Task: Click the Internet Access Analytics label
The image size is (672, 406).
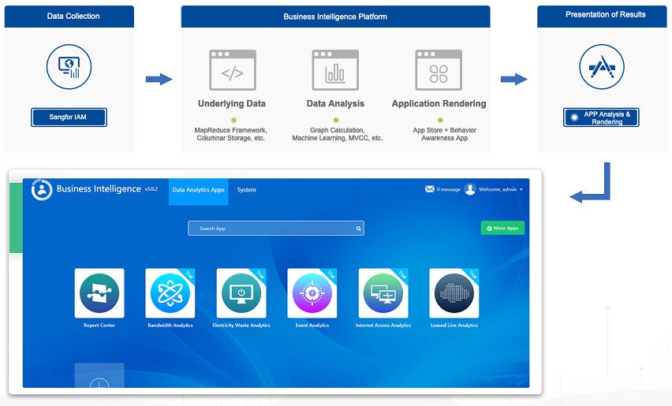Action: coord(383,326)
